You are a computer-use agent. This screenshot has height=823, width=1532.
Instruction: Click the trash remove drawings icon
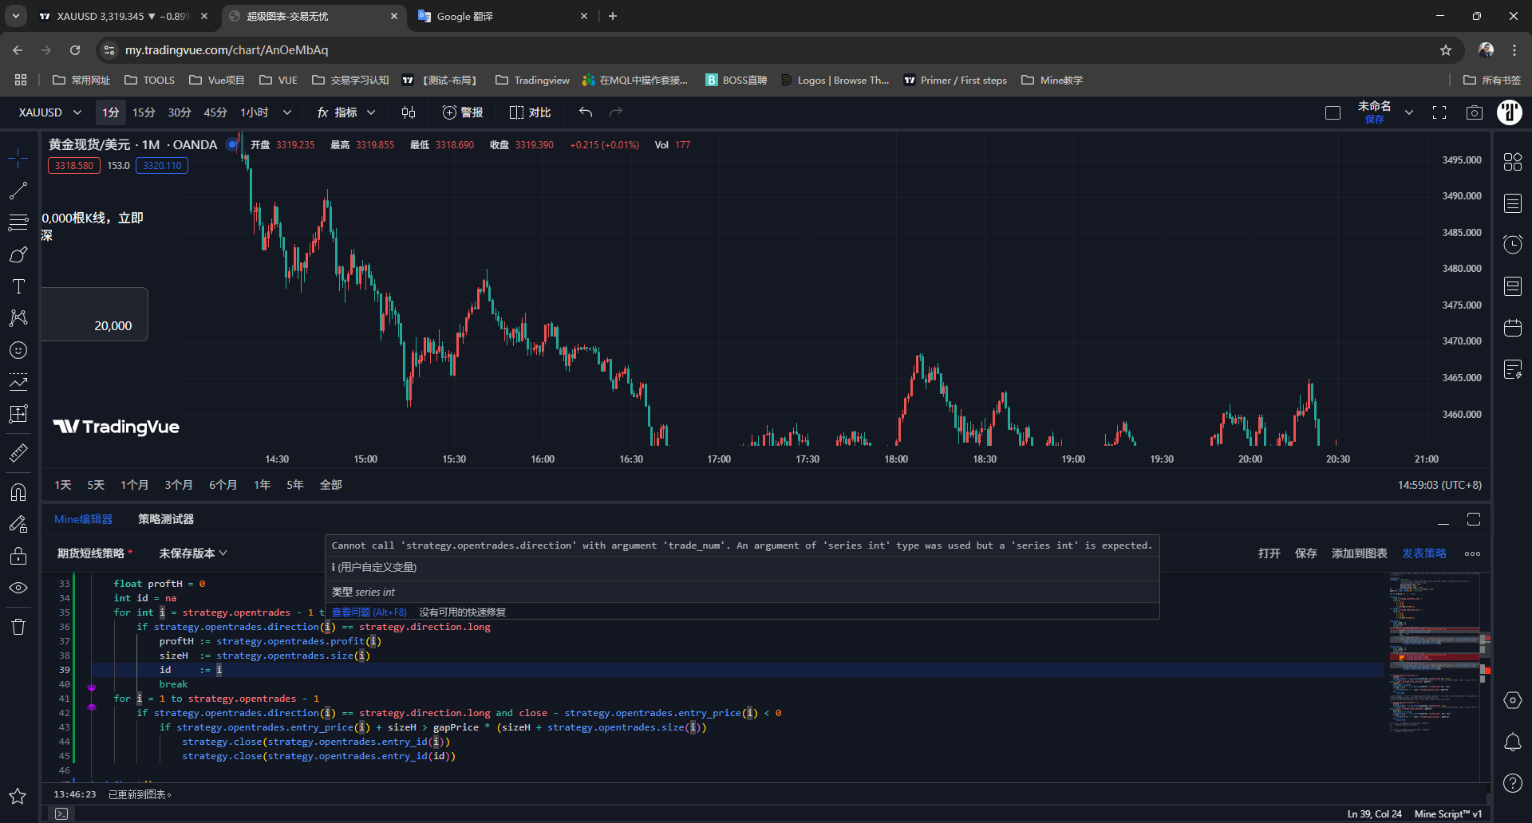tap(18, 627)
